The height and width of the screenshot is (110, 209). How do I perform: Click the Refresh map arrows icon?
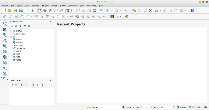point(94,10)
